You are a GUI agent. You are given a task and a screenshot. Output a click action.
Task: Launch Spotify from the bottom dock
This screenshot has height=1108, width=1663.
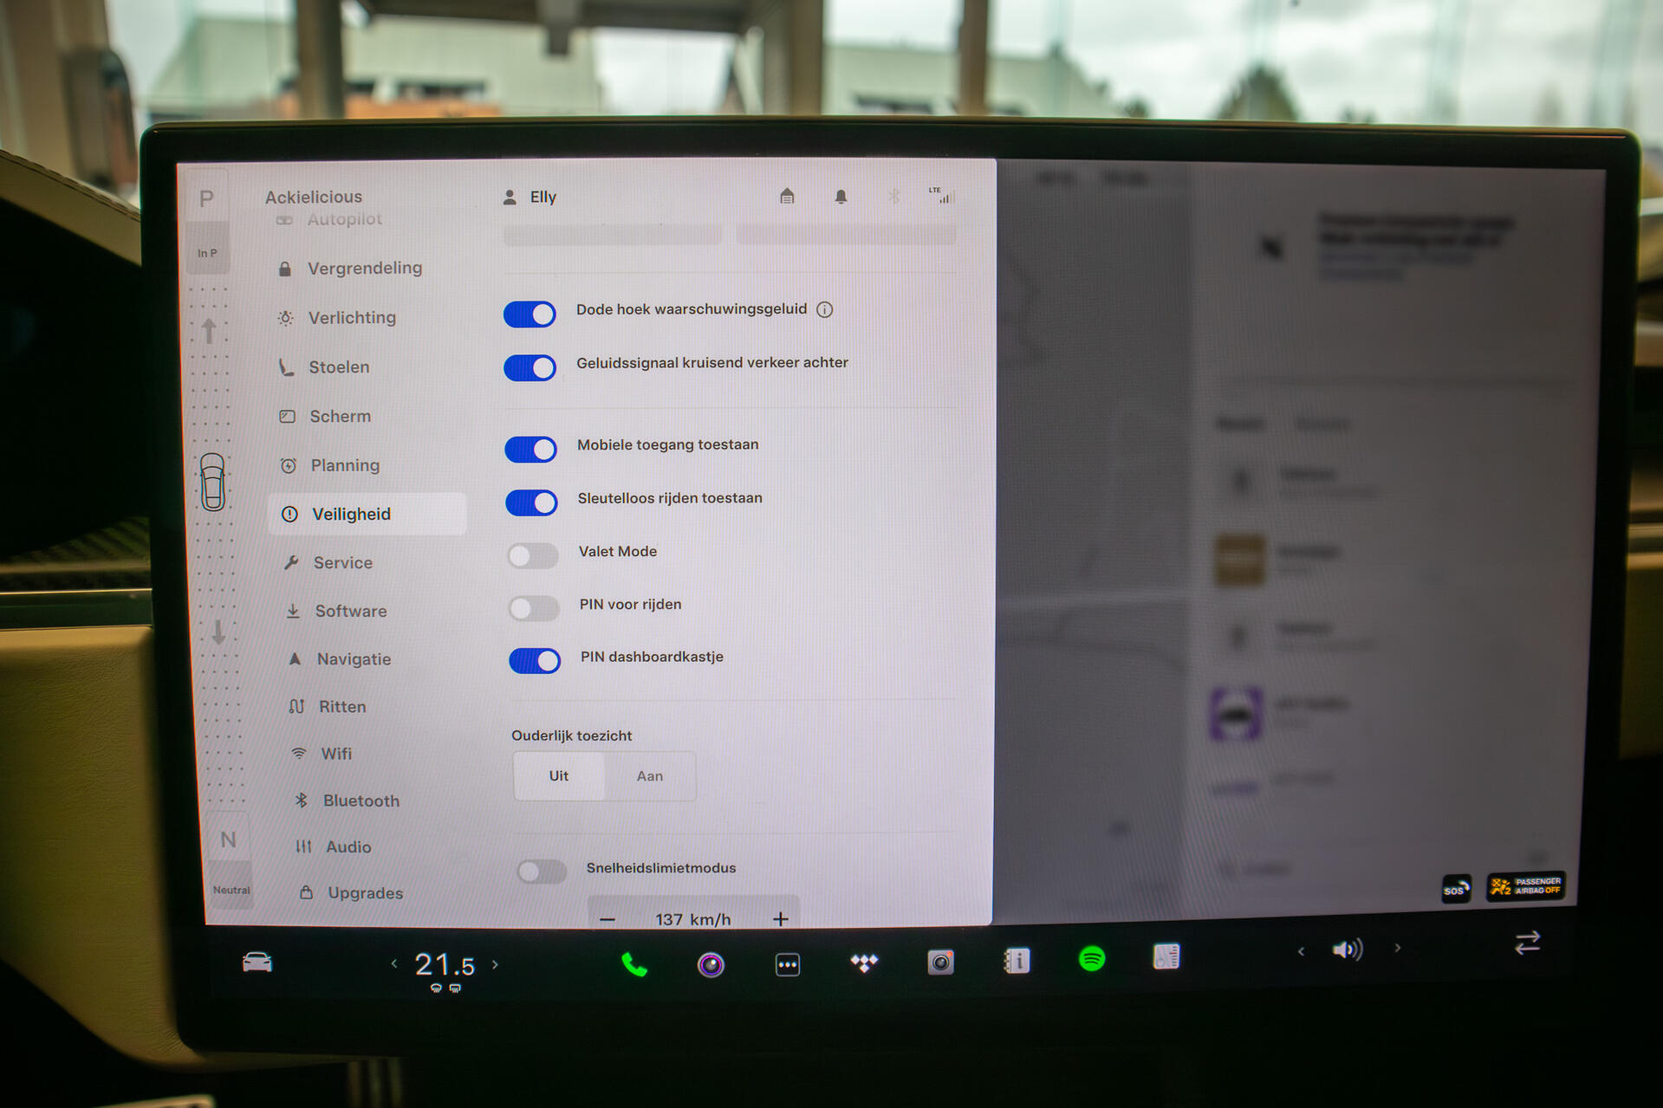point(1091,959)
